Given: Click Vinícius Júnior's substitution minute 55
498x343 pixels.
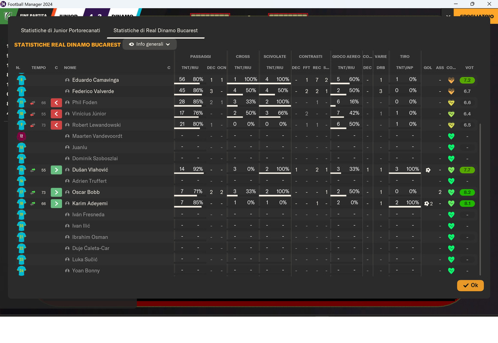Looking at the screenshot, I should [x=43, y=114].
